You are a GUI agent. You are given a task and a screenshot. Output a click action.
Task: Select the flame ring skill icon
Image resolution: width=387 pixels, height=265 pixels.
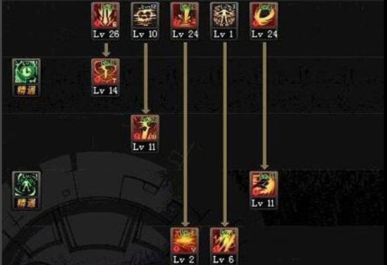point(264,16)
